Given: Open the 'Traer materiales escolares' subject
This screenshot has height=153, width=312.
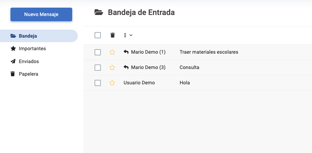Looking at the screenshot, I should tap(209, 52).
